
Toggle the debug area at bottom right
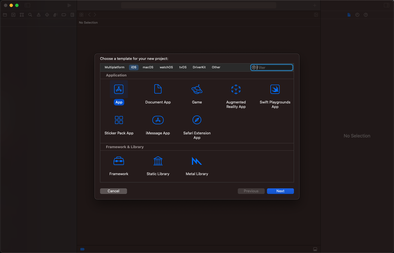[x=315, y=249]
